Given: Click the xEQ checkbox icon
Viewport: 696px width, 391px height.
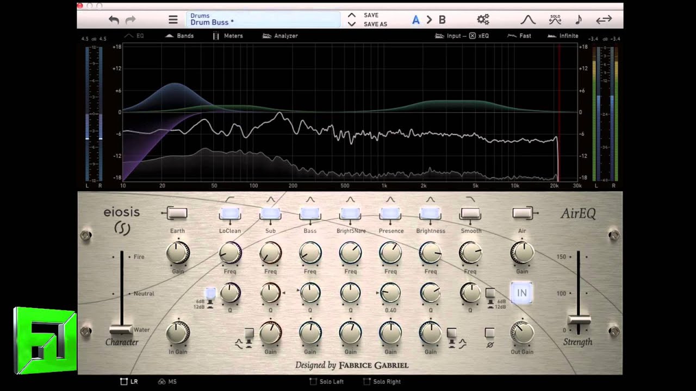Looking at the screenshot, I should point(472,36).
